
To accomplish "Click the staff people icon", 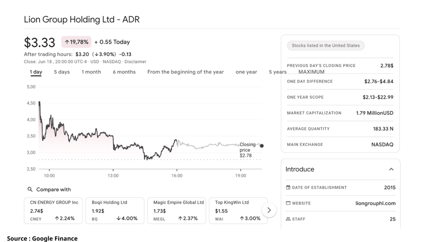I will (288, 219).
